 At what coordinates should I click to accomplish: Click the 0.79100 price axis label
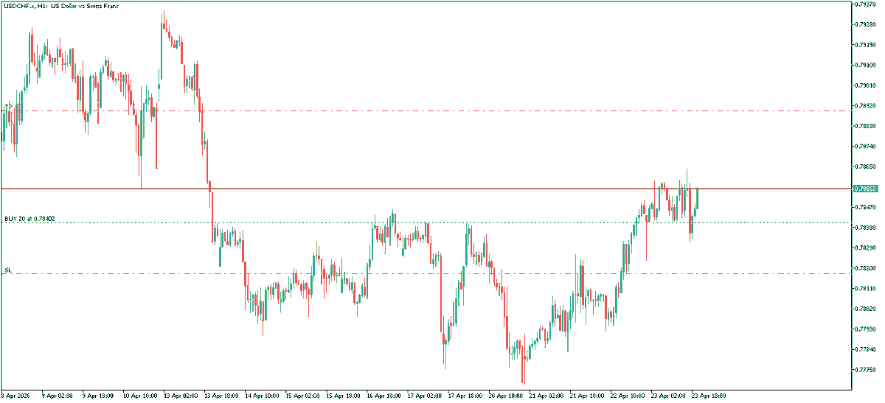[x=865, y=65]
